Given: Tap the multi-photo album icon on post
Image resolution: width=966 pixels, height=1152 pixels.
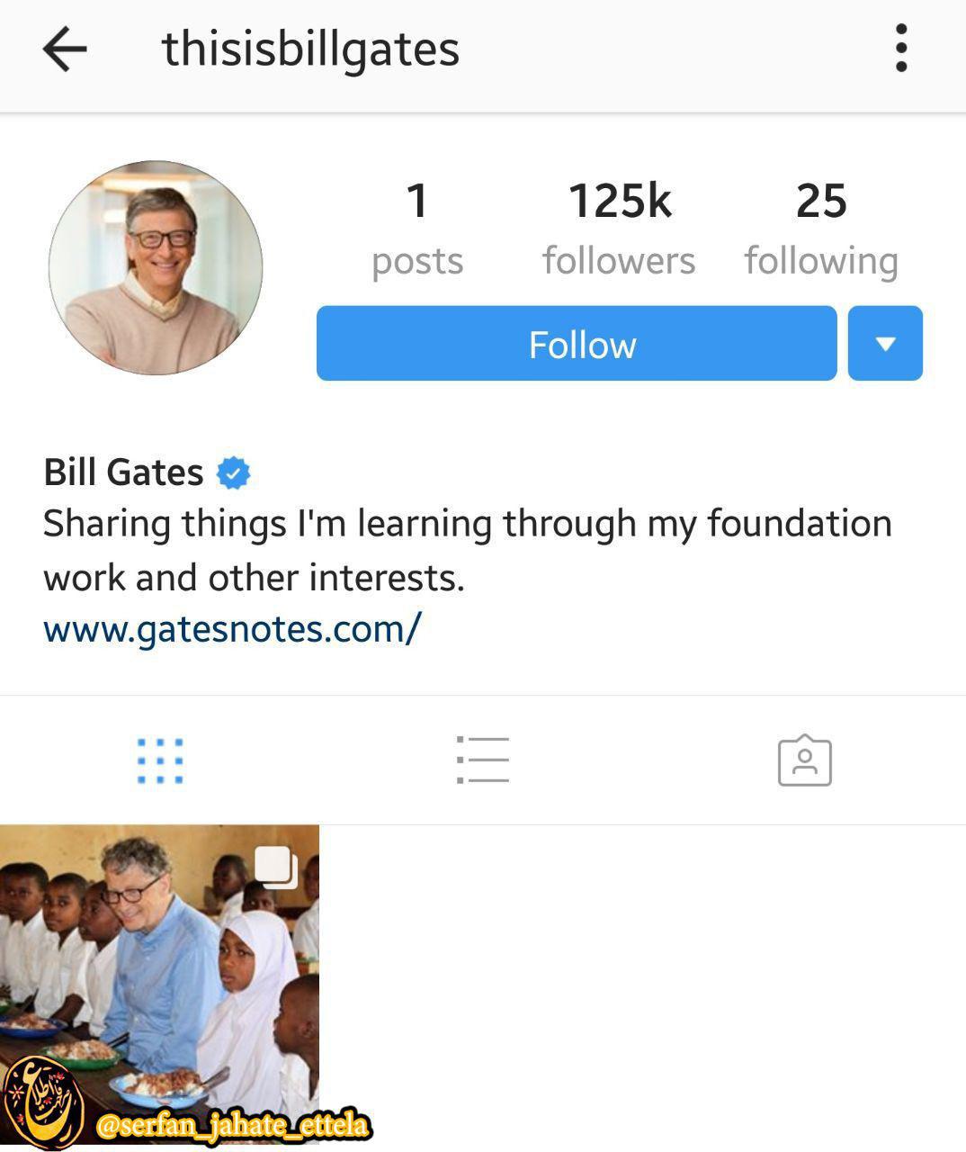Looking at the screenshot, I should tap(276, 868).
